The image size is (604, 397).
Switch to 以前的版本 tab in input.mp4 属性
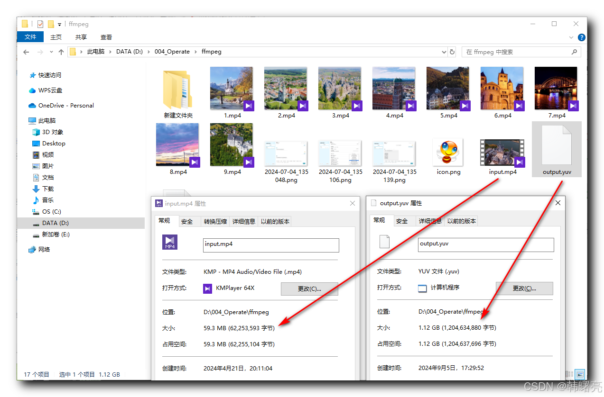click(x=274, y=221)
